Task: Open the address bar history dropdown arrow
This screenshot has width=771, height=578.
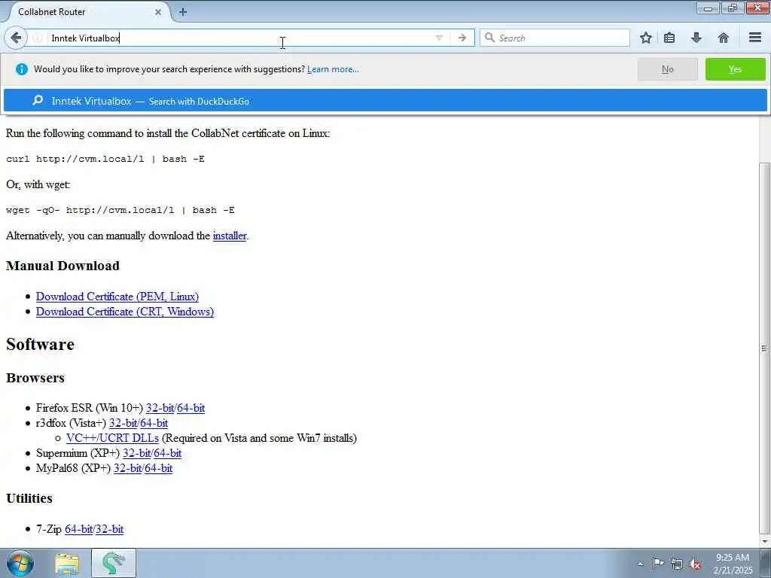Action: click(x=439, y=38)
